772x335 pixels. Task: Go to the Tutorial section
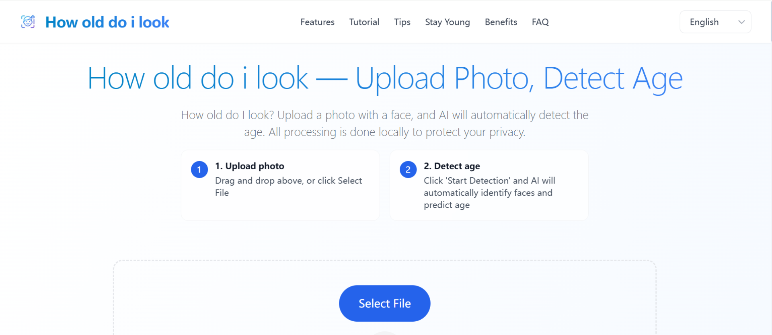point(364,22)
